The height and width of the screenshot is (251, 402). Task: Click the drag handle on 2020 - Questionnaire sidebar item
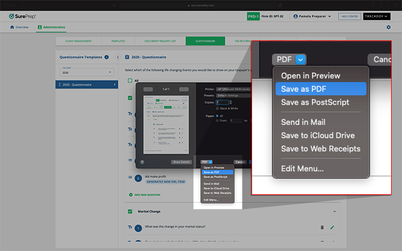[x=60, y=84]
